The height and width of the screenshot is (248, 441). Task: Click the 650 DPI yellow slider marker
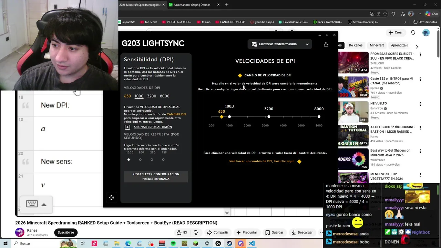click(222, 117)
